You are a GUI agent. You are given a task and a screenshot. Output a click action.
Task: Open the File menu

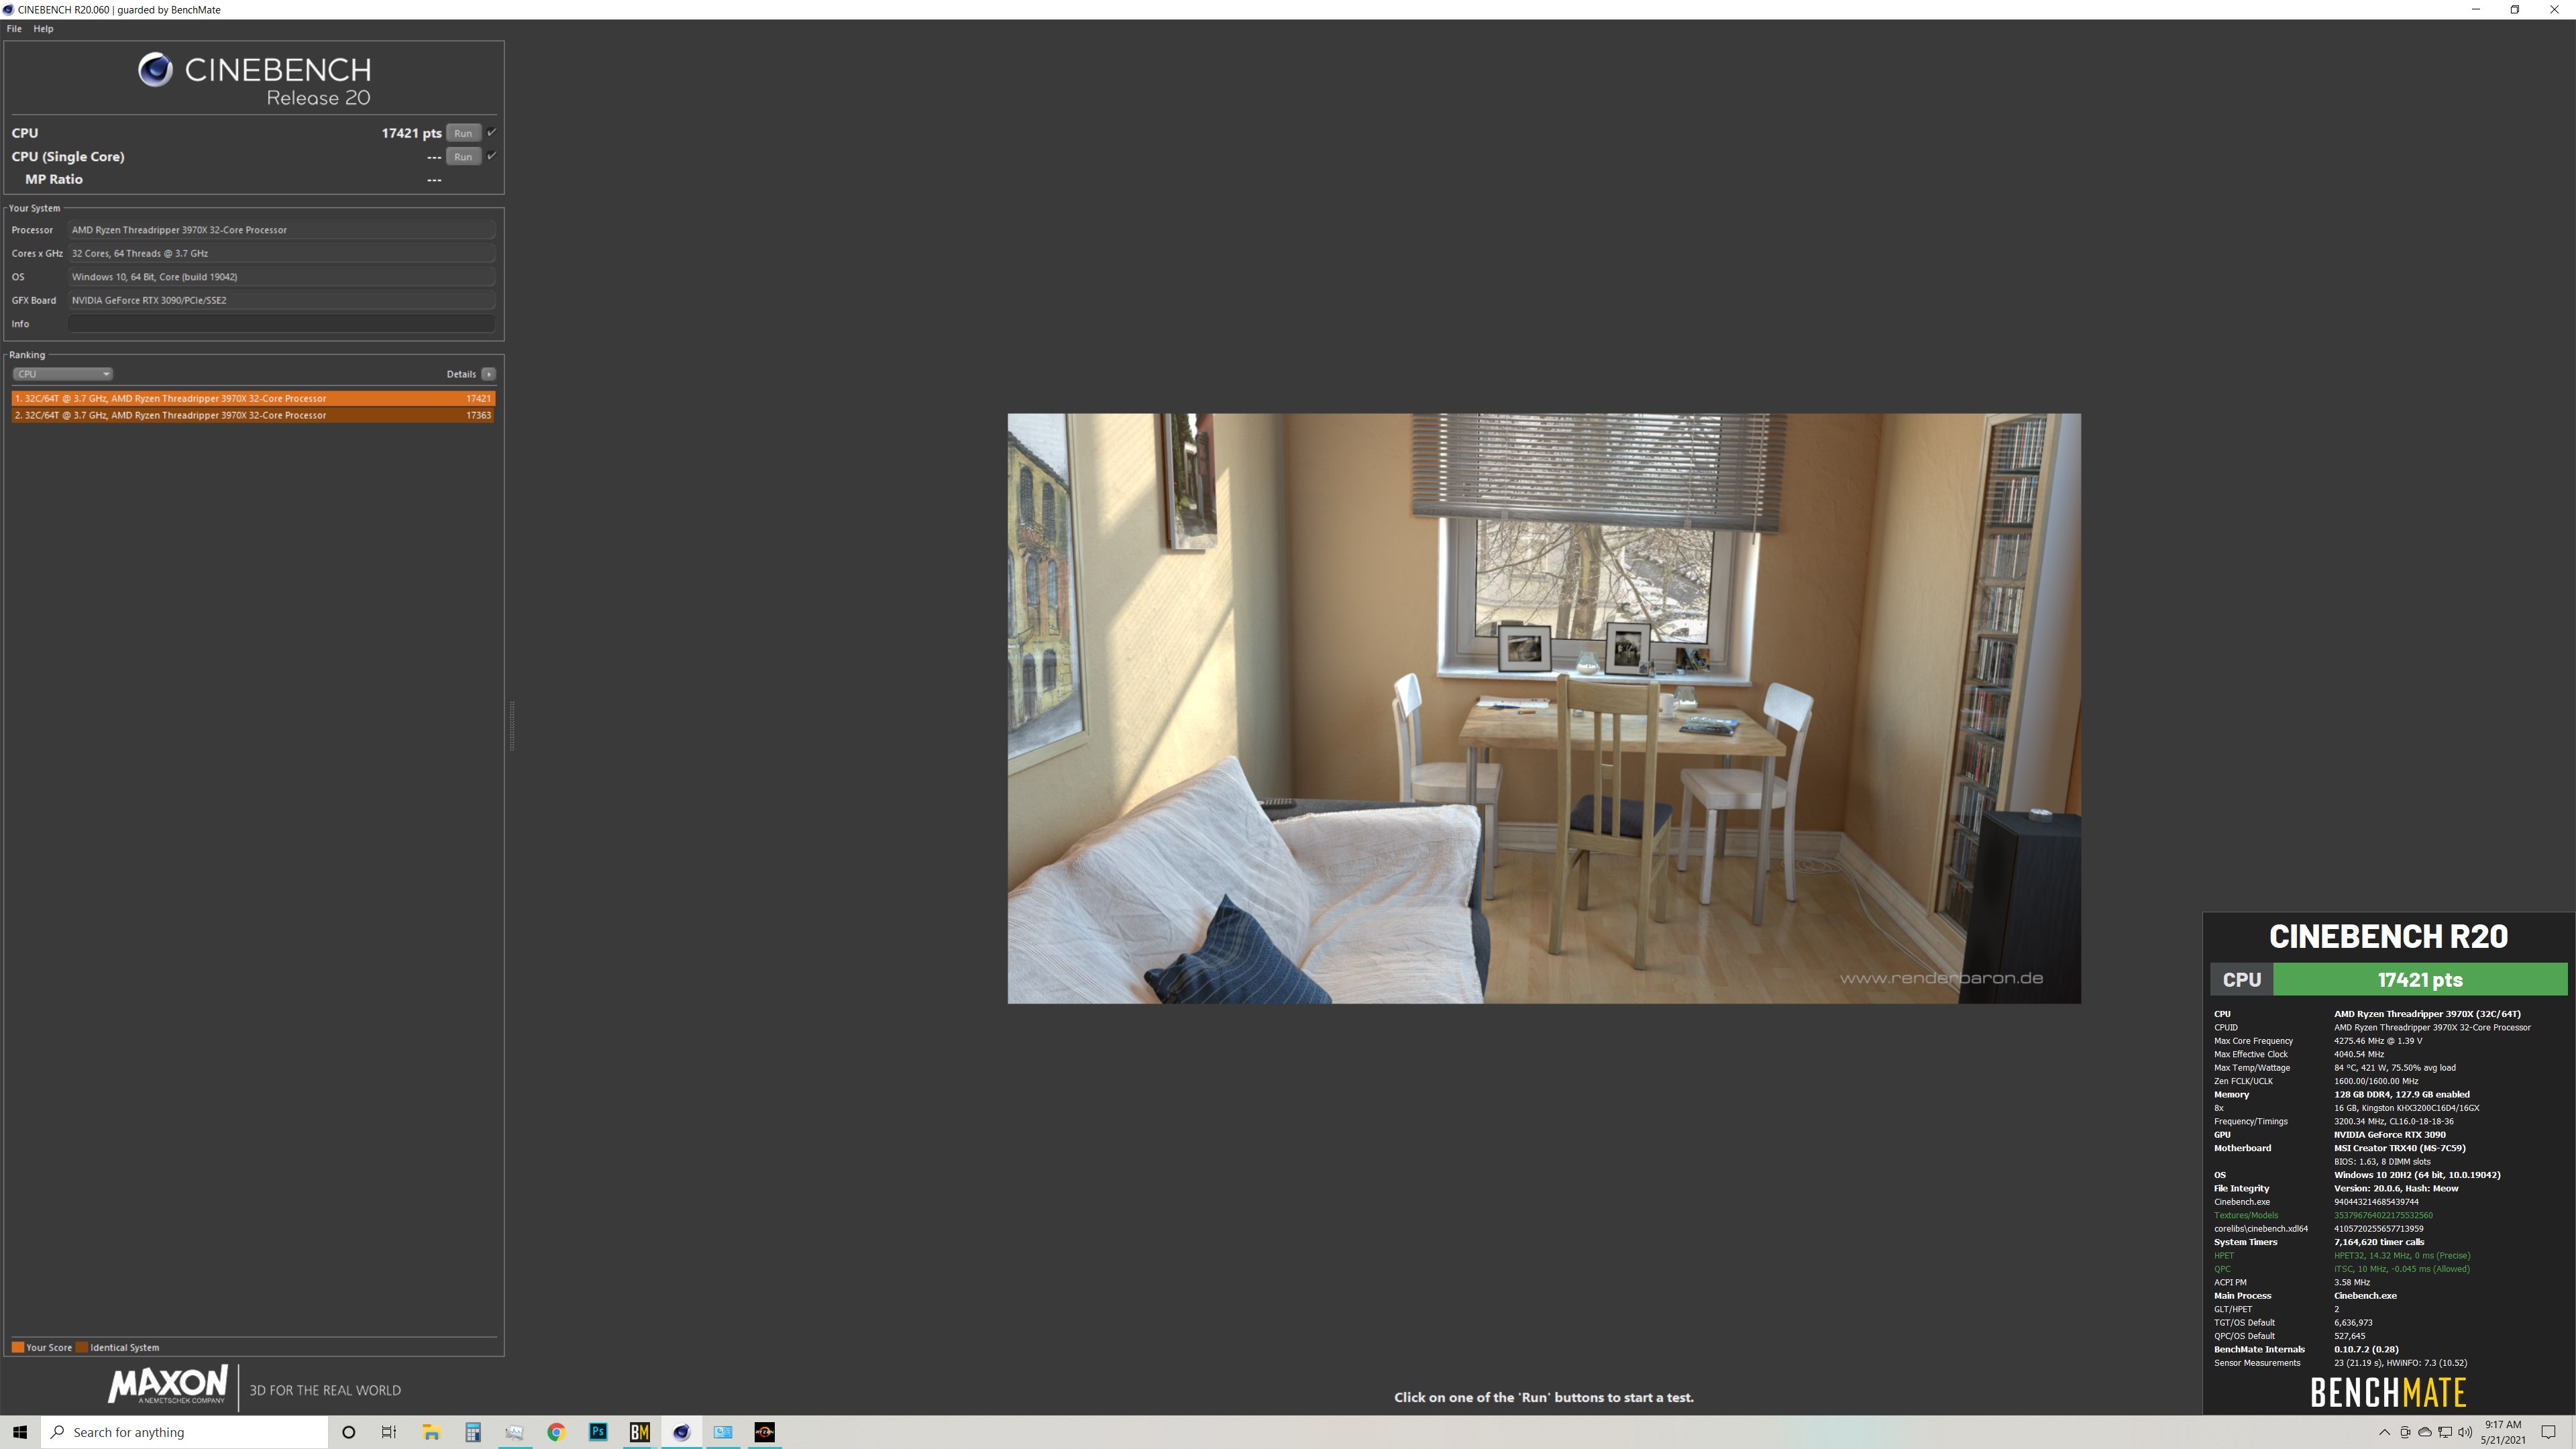pos(14,29)
